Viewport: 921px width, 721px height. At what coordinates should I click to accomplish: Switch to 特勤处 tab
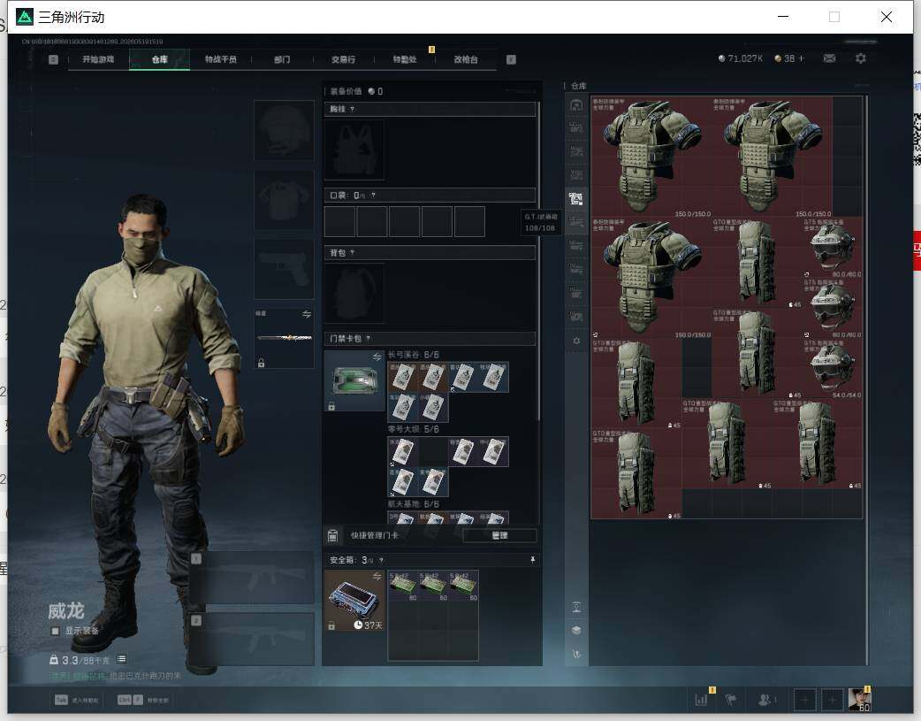404,59
